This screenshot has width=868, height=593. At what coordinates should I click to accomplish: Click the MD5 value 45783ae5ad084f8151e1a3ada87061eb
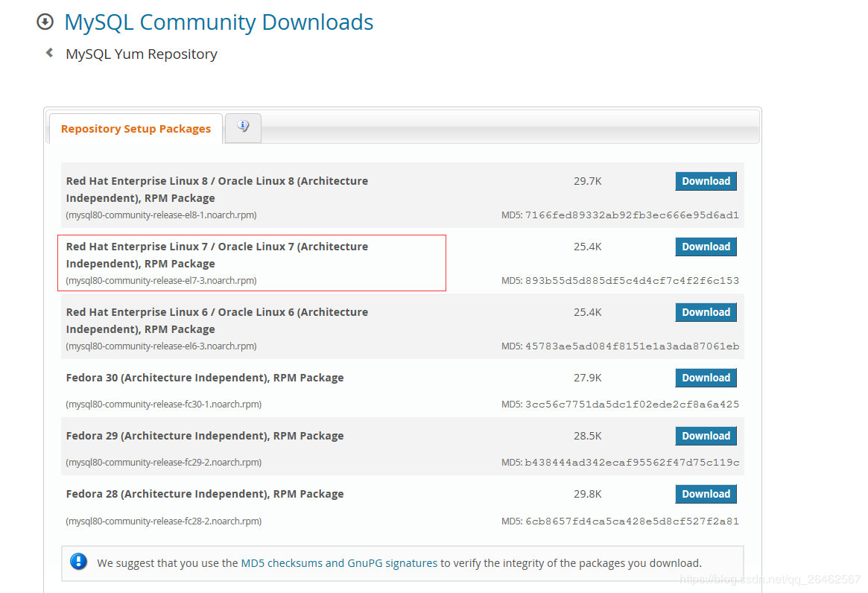[632, 346]
